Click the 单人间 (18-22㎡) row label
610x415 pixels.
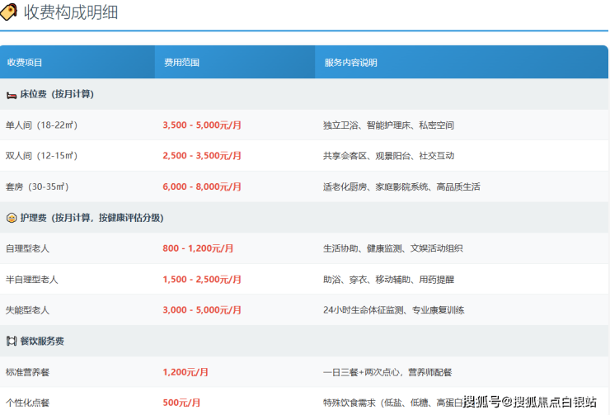[41, 125]
